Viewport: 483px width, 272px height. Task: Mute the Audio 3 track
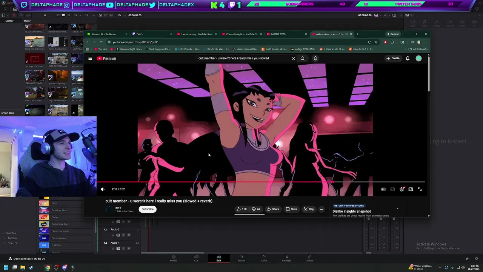129,235
